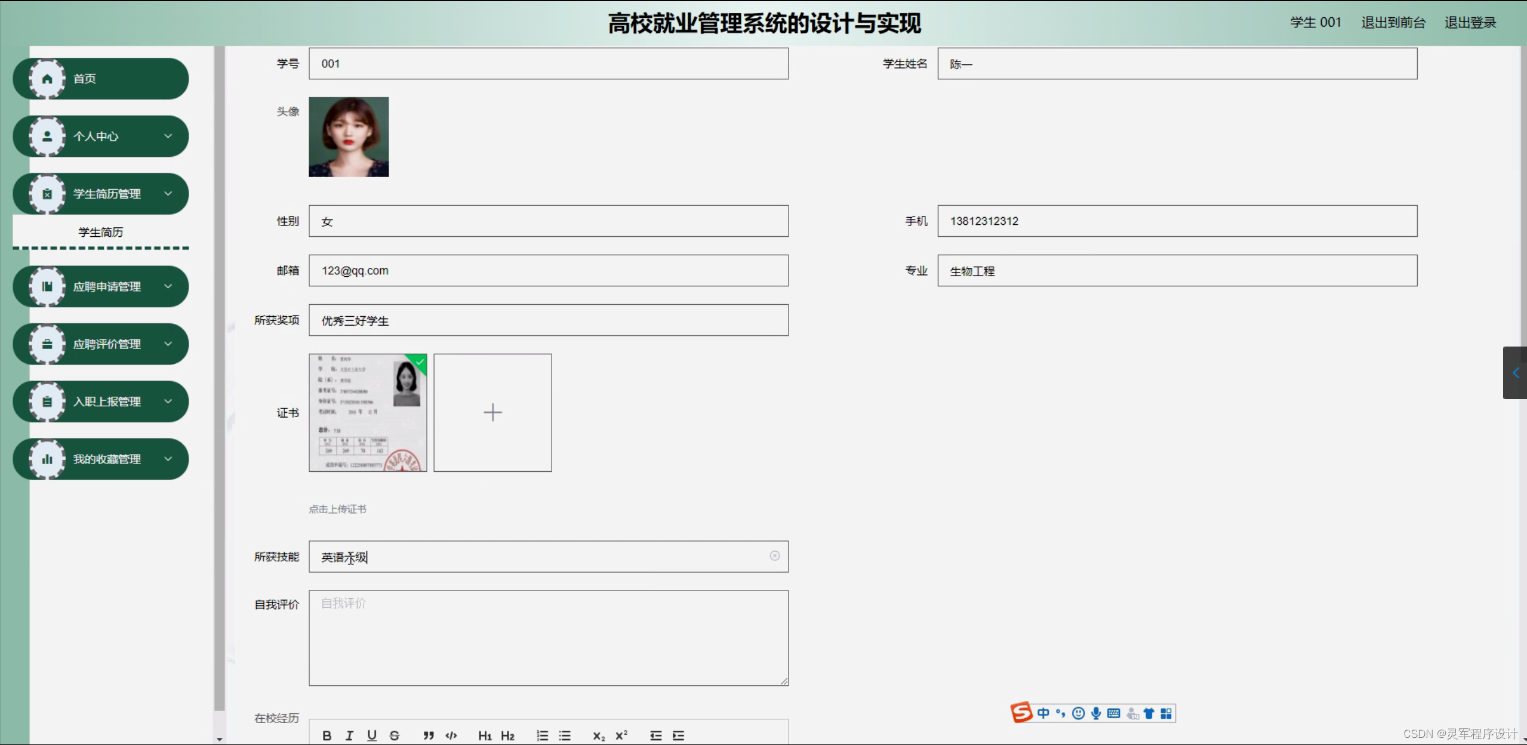Insert code block icon

pos(451,735)
